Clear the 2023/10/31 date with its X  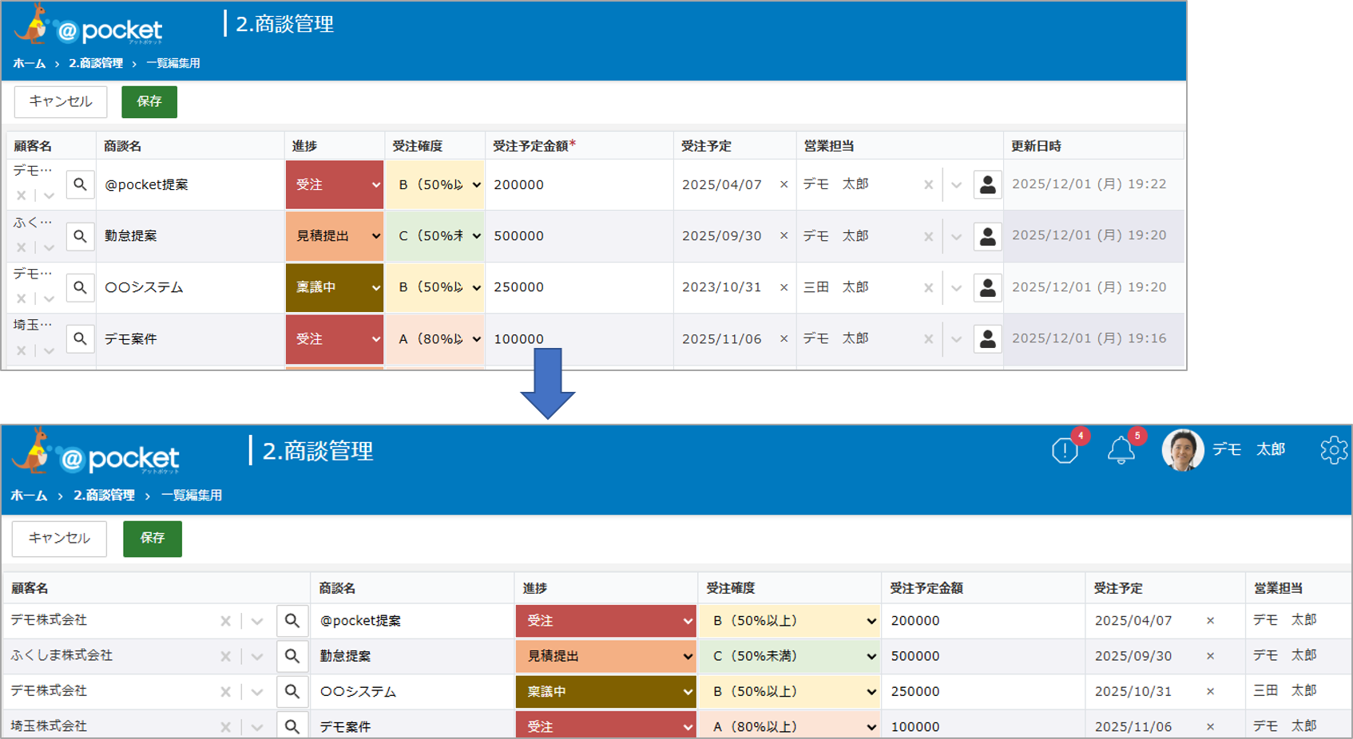[x=784, y=287]
